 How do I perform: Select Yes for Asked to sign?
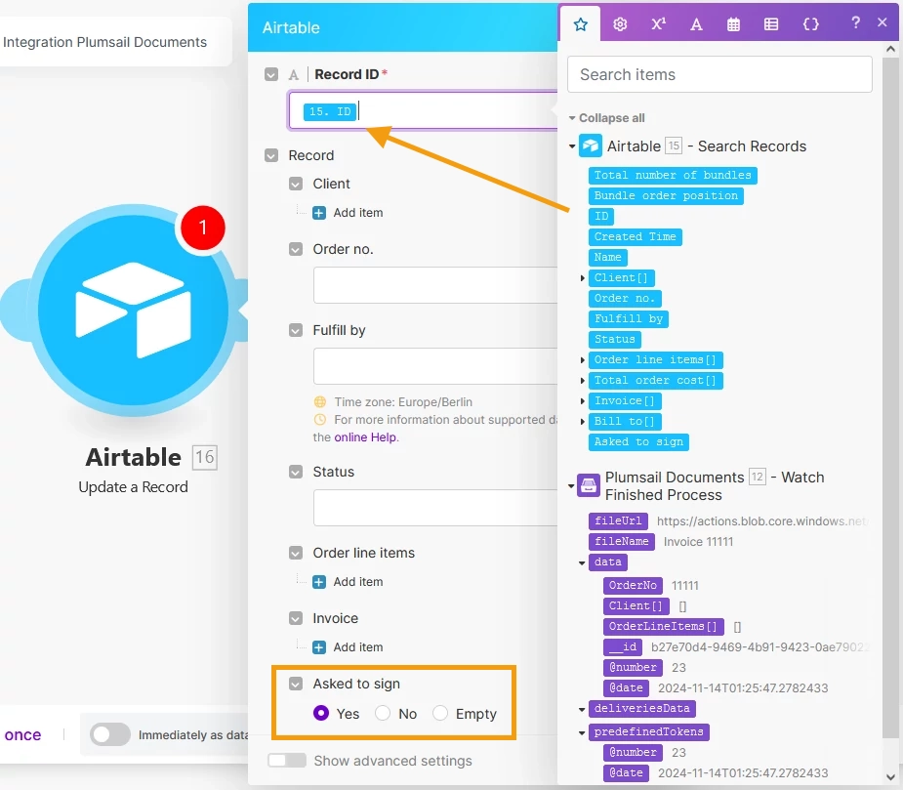click(x=321, y=714)
